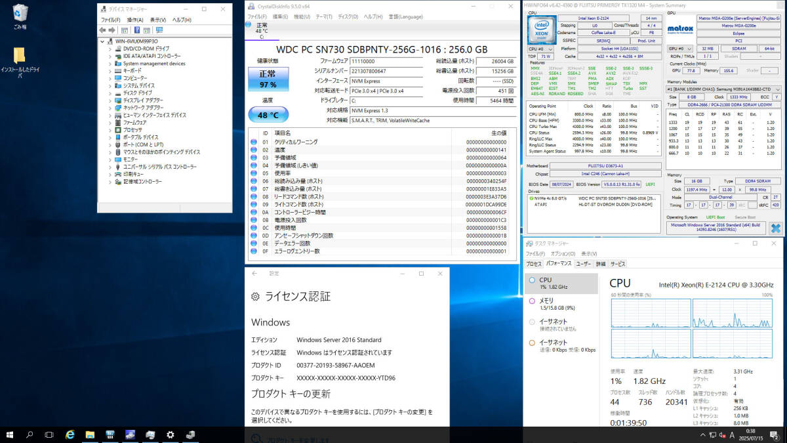Switch to ユーザー tab in Task Manager
Image resolution: width=787 pixels, height=443 pixels.
[x=583, y=264]
